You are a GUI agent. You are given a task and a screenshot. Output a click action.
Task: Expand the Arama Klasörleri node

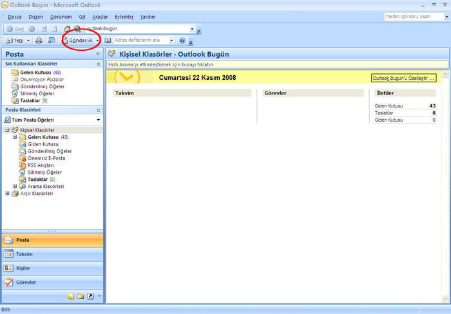[x=15, y=187]
